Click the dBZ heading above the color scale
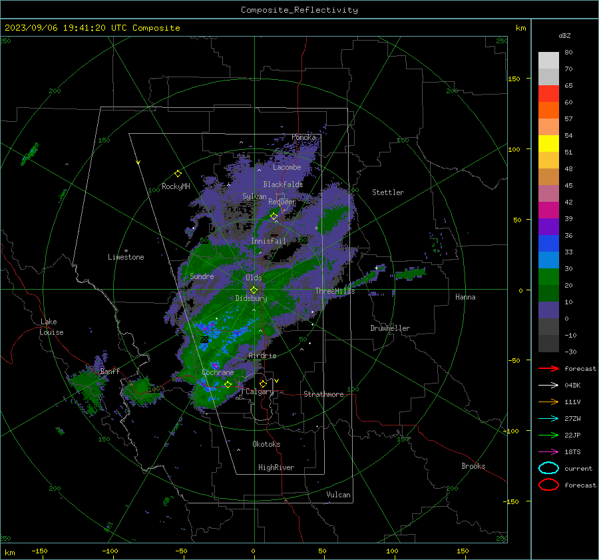Viewport: 599px width, 560px height. coord(564,36)
